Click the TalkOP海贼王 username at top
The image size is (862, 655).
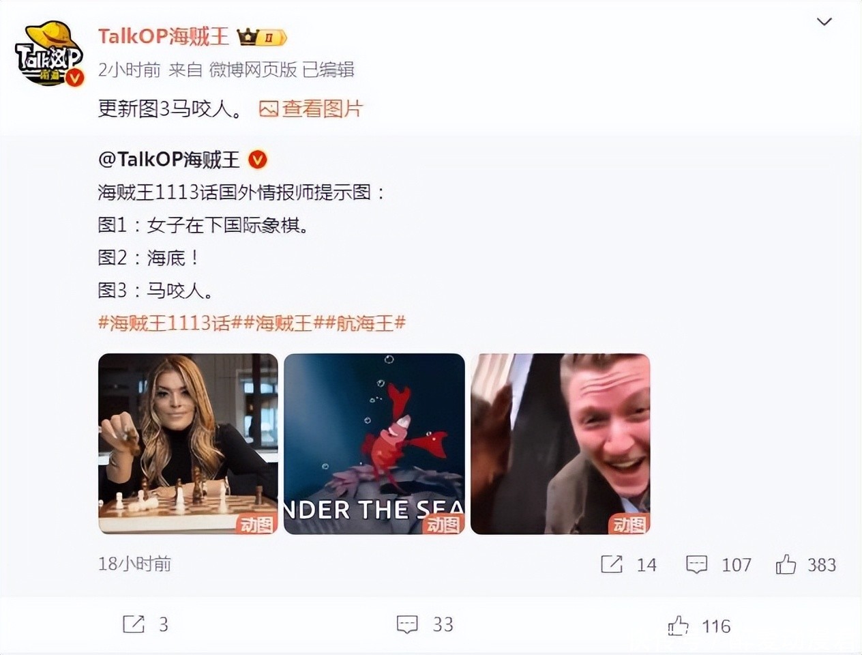164,37
